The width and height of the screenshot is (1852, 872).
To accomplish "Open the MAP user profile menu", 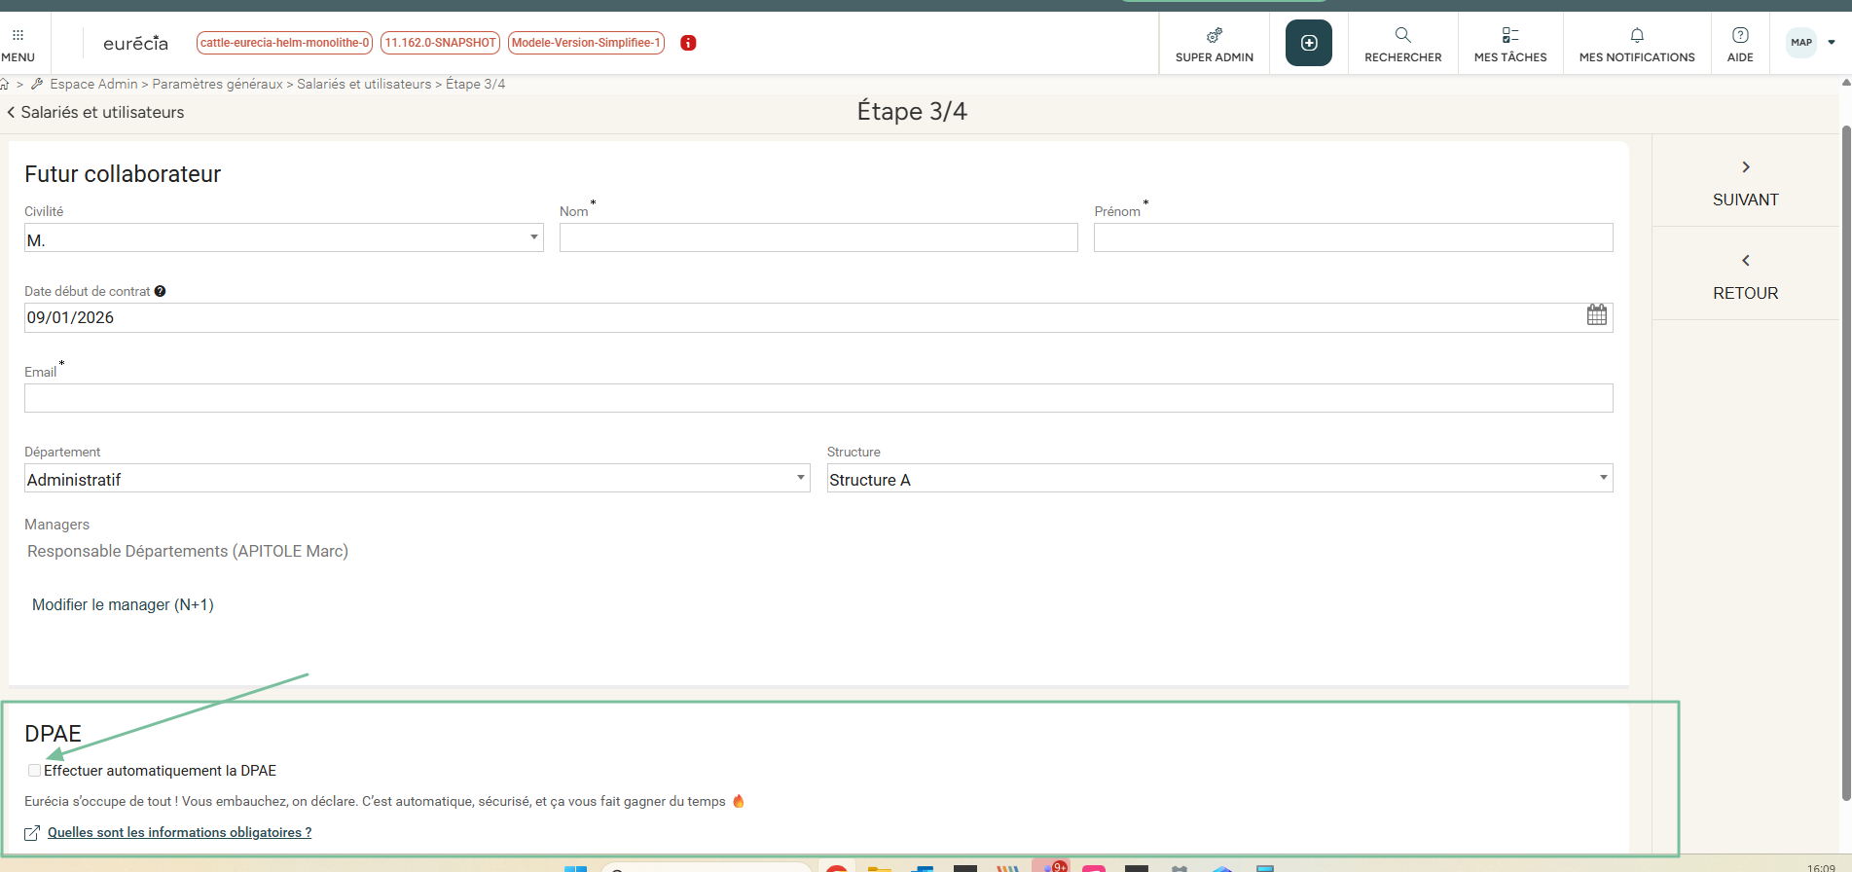I will [1811, 43].
